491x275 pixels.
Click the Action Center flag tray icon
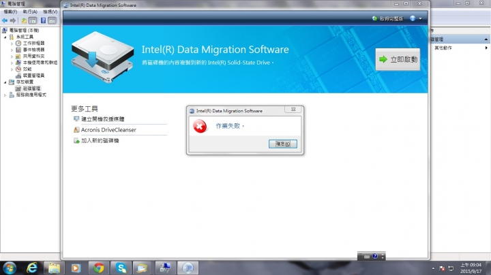coord(442,268)
